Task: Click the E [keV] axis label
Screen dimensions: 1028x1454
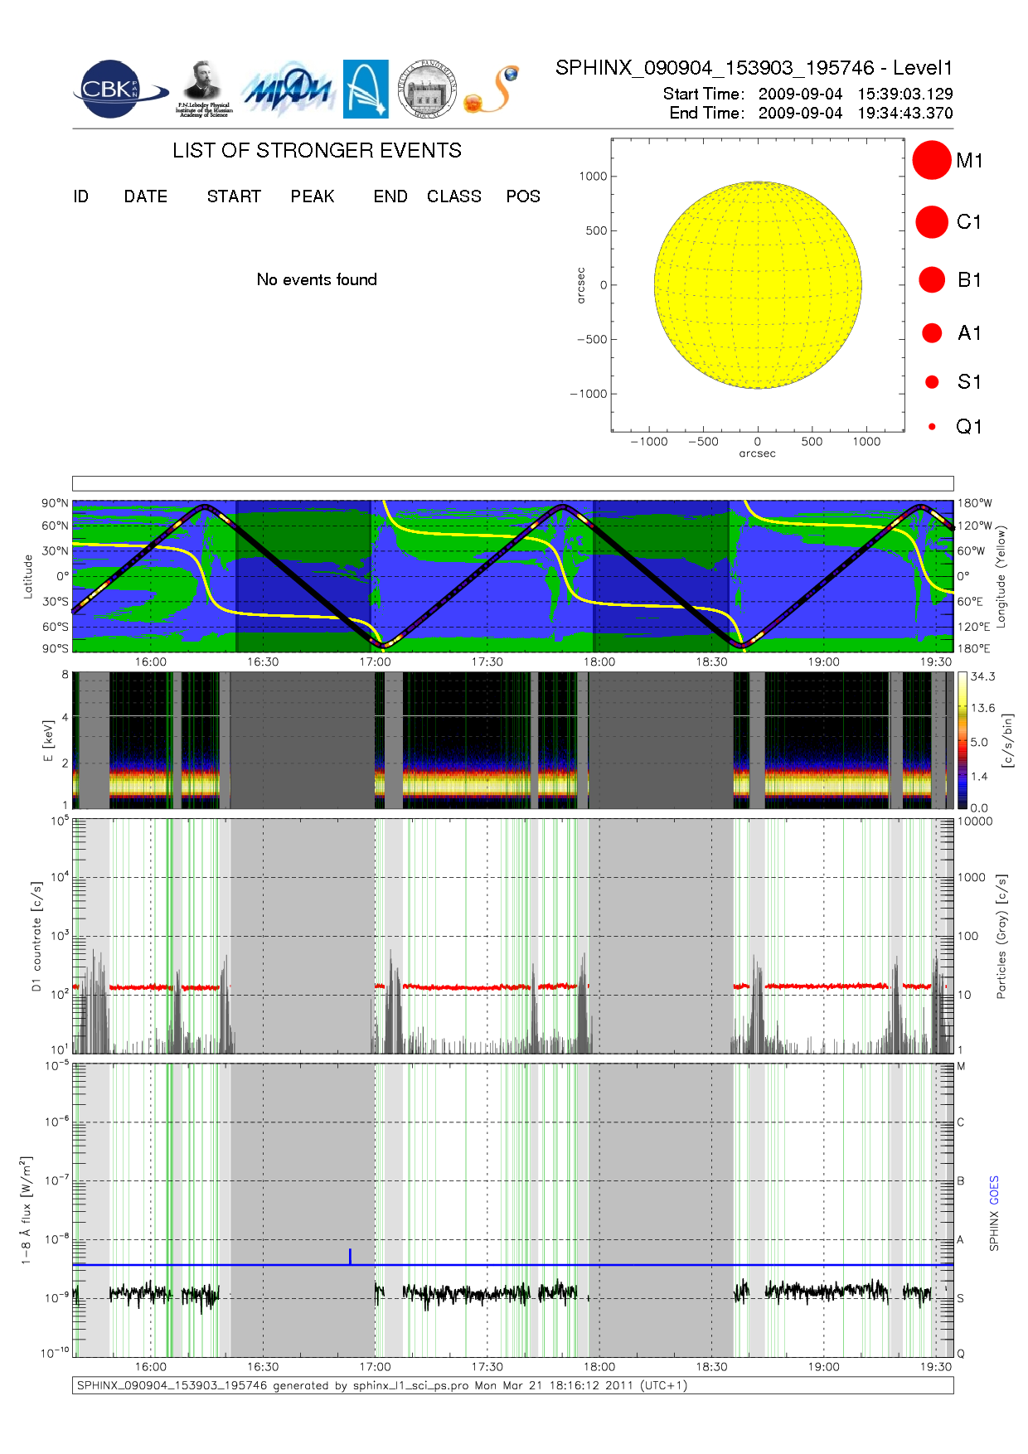Action: click(x=48, y=740)
